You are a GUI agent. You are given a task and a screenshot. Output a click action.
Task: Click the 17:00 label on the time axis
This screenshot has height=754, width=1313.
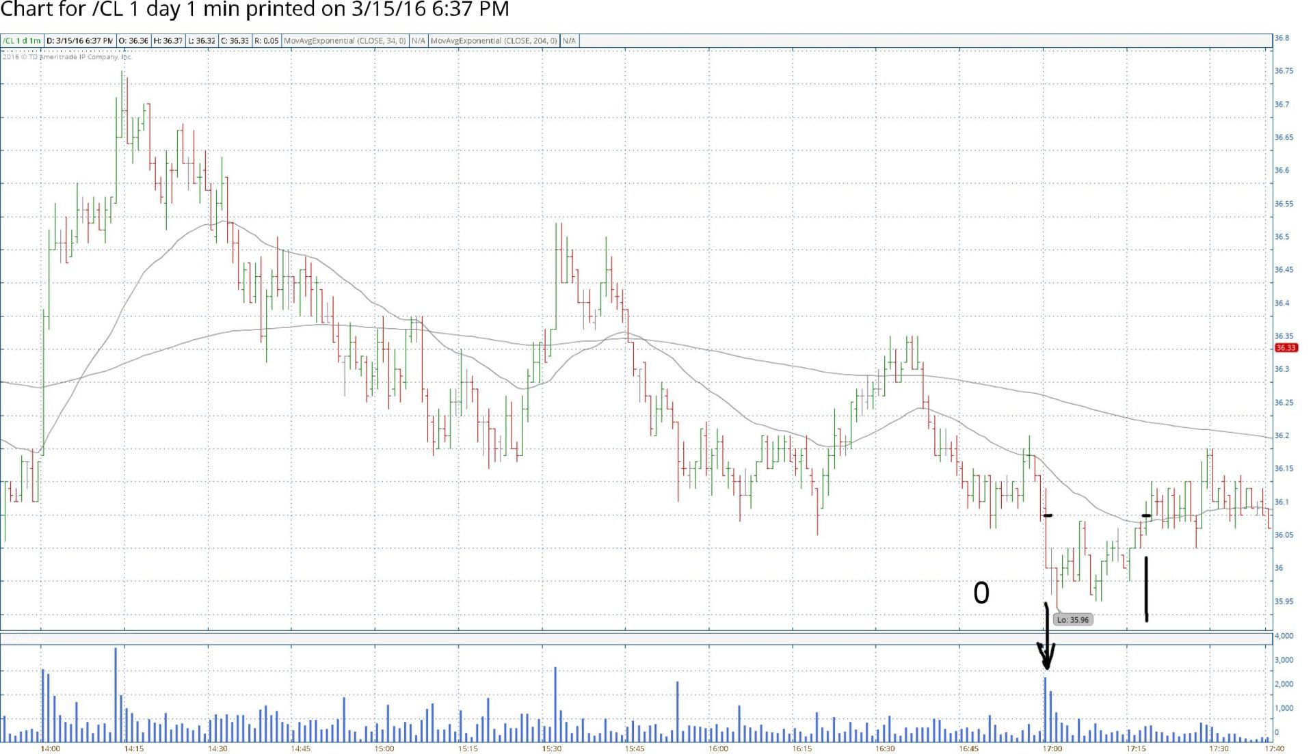1052,749
